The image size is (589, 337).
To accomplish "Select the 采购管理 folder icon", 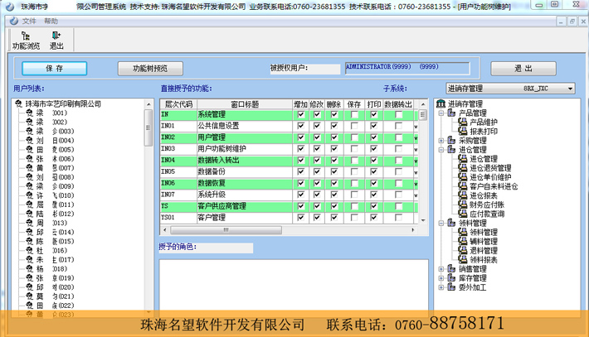I will (451, 140).
